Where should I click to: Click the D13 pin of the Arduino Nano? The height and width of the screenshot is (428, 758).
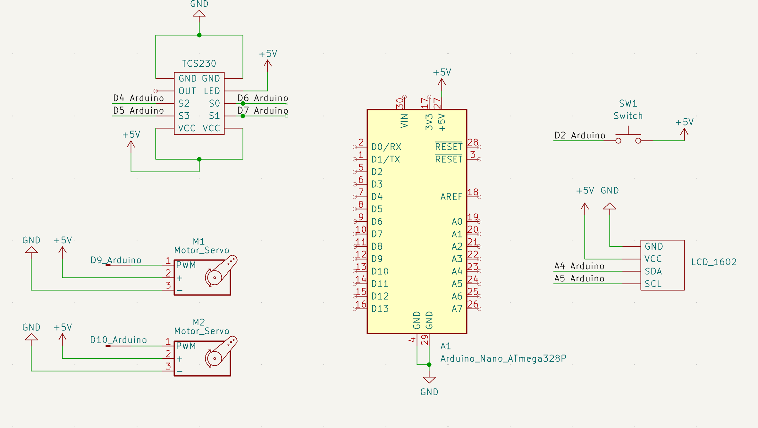tap(359, 308)
